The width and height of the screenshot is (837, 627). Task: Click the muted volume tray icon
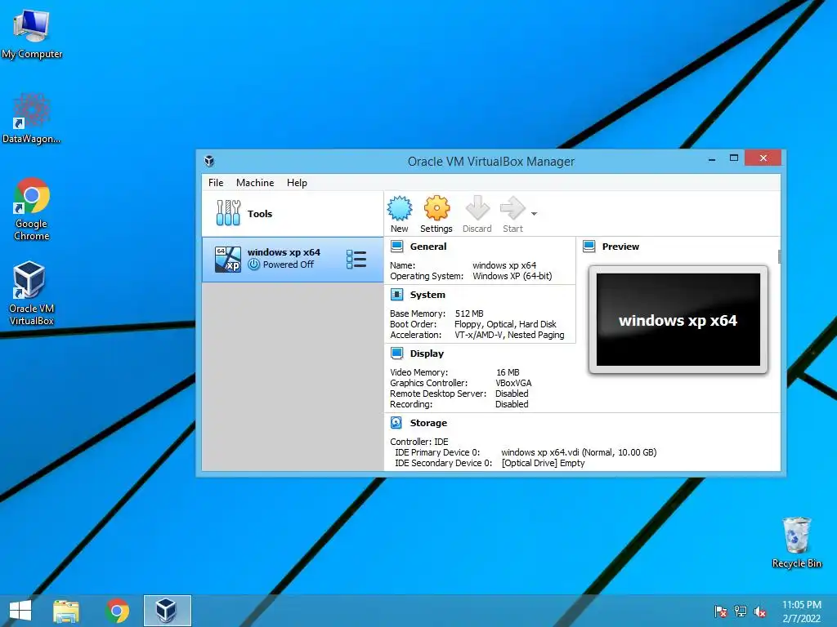(x=760, y=611)
